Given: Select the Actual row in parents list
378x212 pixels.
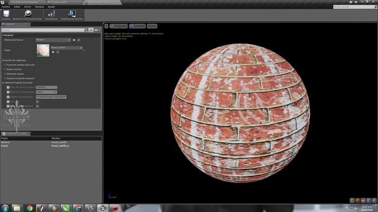Looking at the screenshot, I should pos(51,145).
